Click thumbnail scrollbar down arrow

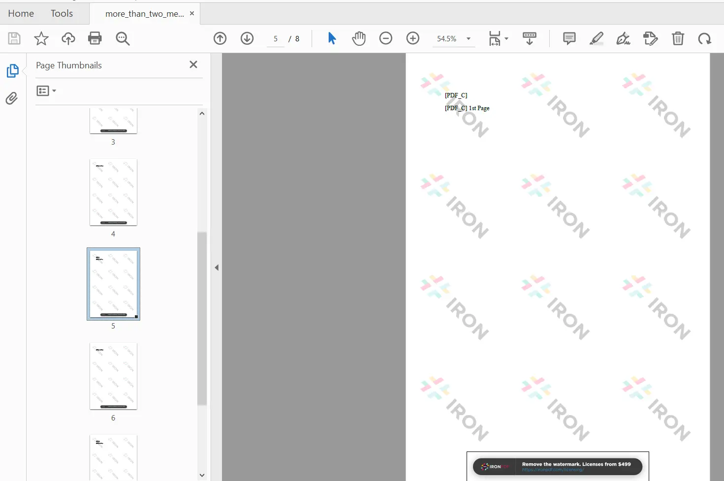pyautogui.click(x=202, y=475)
